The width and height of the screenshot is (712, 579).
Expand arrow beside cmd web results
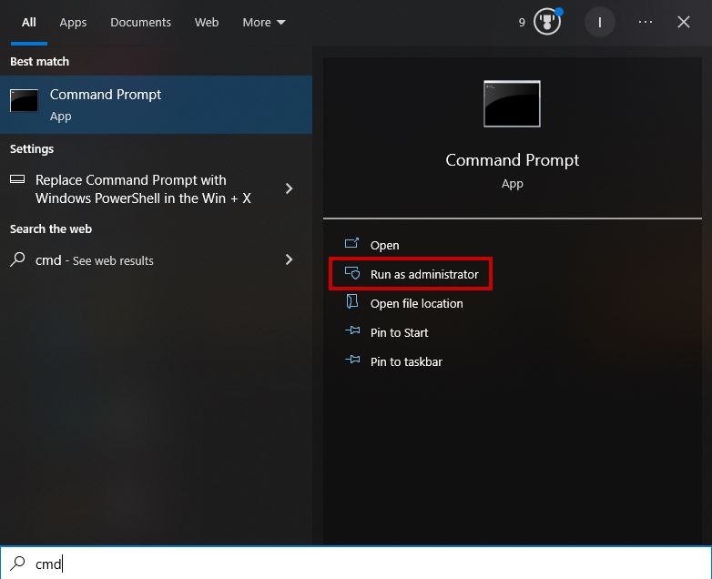tap(289, 259)
